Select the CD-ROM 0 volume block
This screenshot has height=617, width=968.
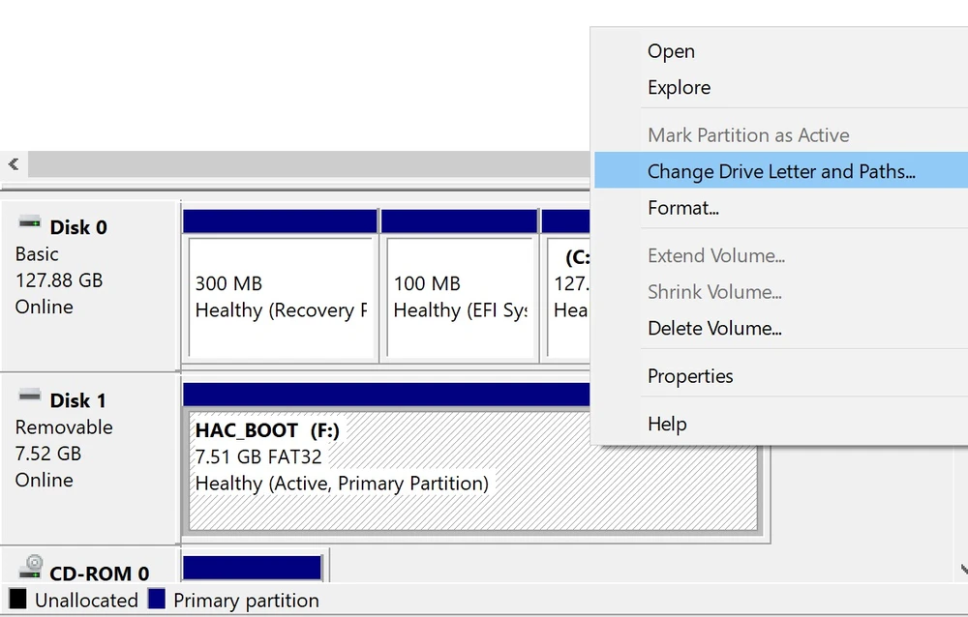click(252, 567)
